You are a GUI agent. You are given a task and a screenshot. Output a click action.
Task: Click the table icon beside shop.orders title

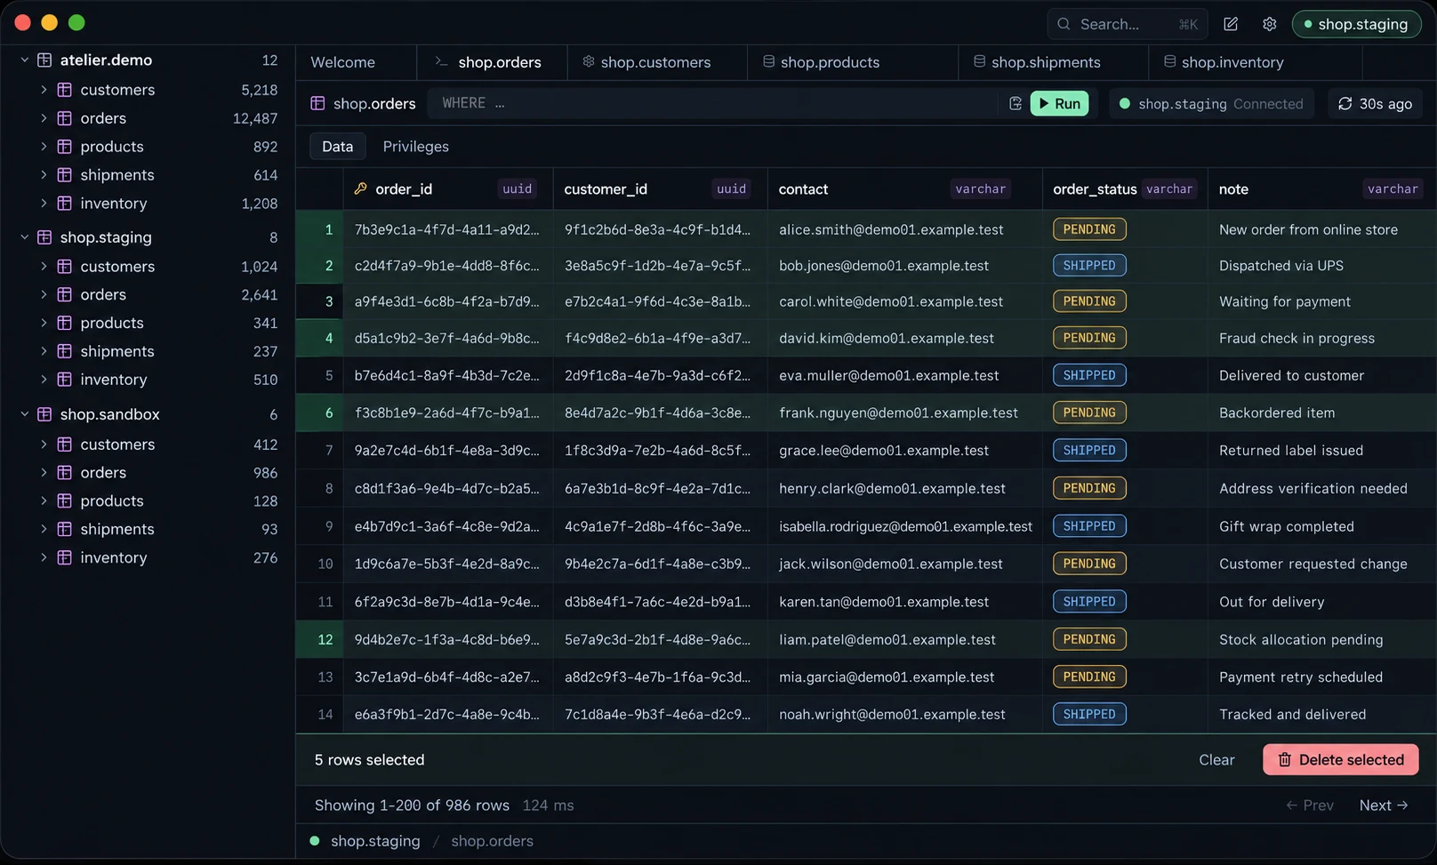coord(317,103)
